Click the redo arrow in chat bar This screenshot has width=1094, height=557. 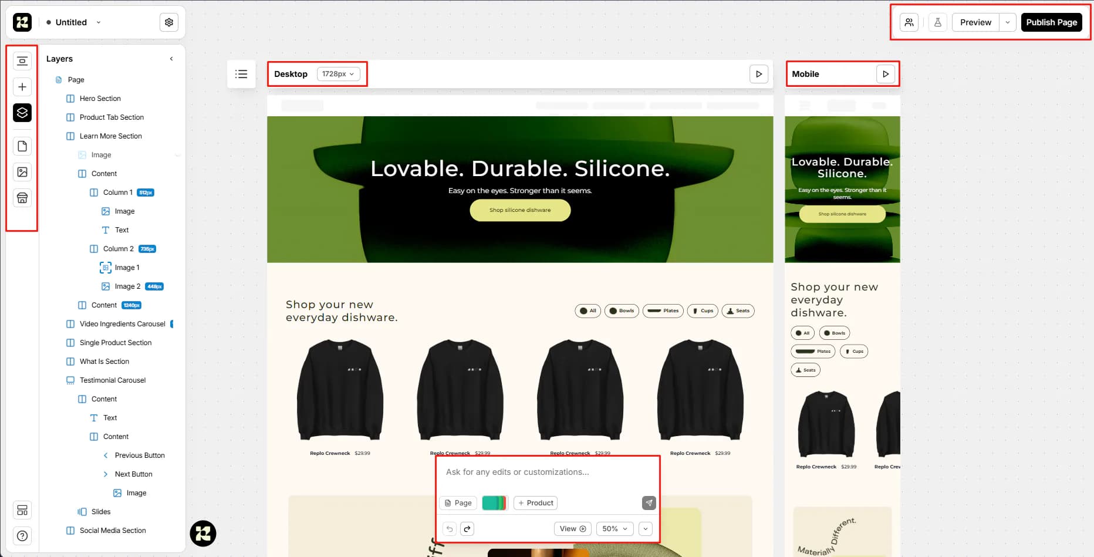[467, 529]
